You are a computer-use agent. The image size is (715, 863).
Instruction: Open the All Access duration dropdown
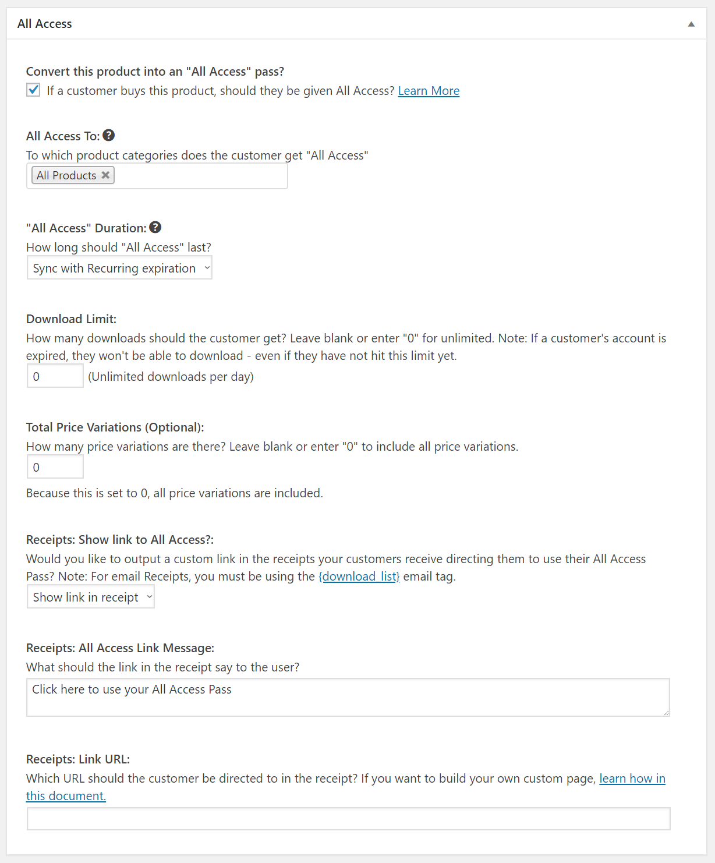click(119, 268)
